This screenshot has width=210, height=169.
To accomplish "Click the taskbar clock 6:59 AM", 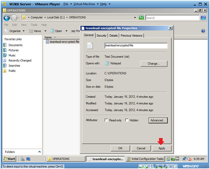I will pos(199,159).
